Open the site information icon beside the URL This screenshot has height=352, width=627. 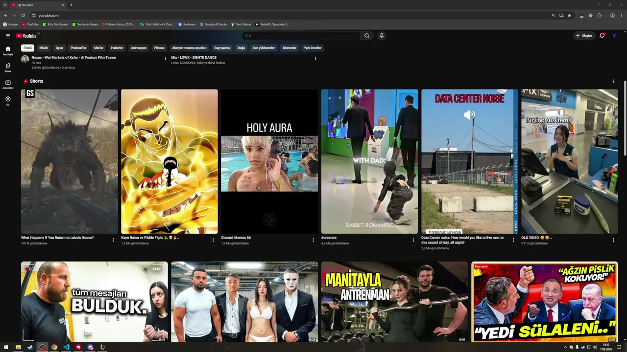coord(34,15)
